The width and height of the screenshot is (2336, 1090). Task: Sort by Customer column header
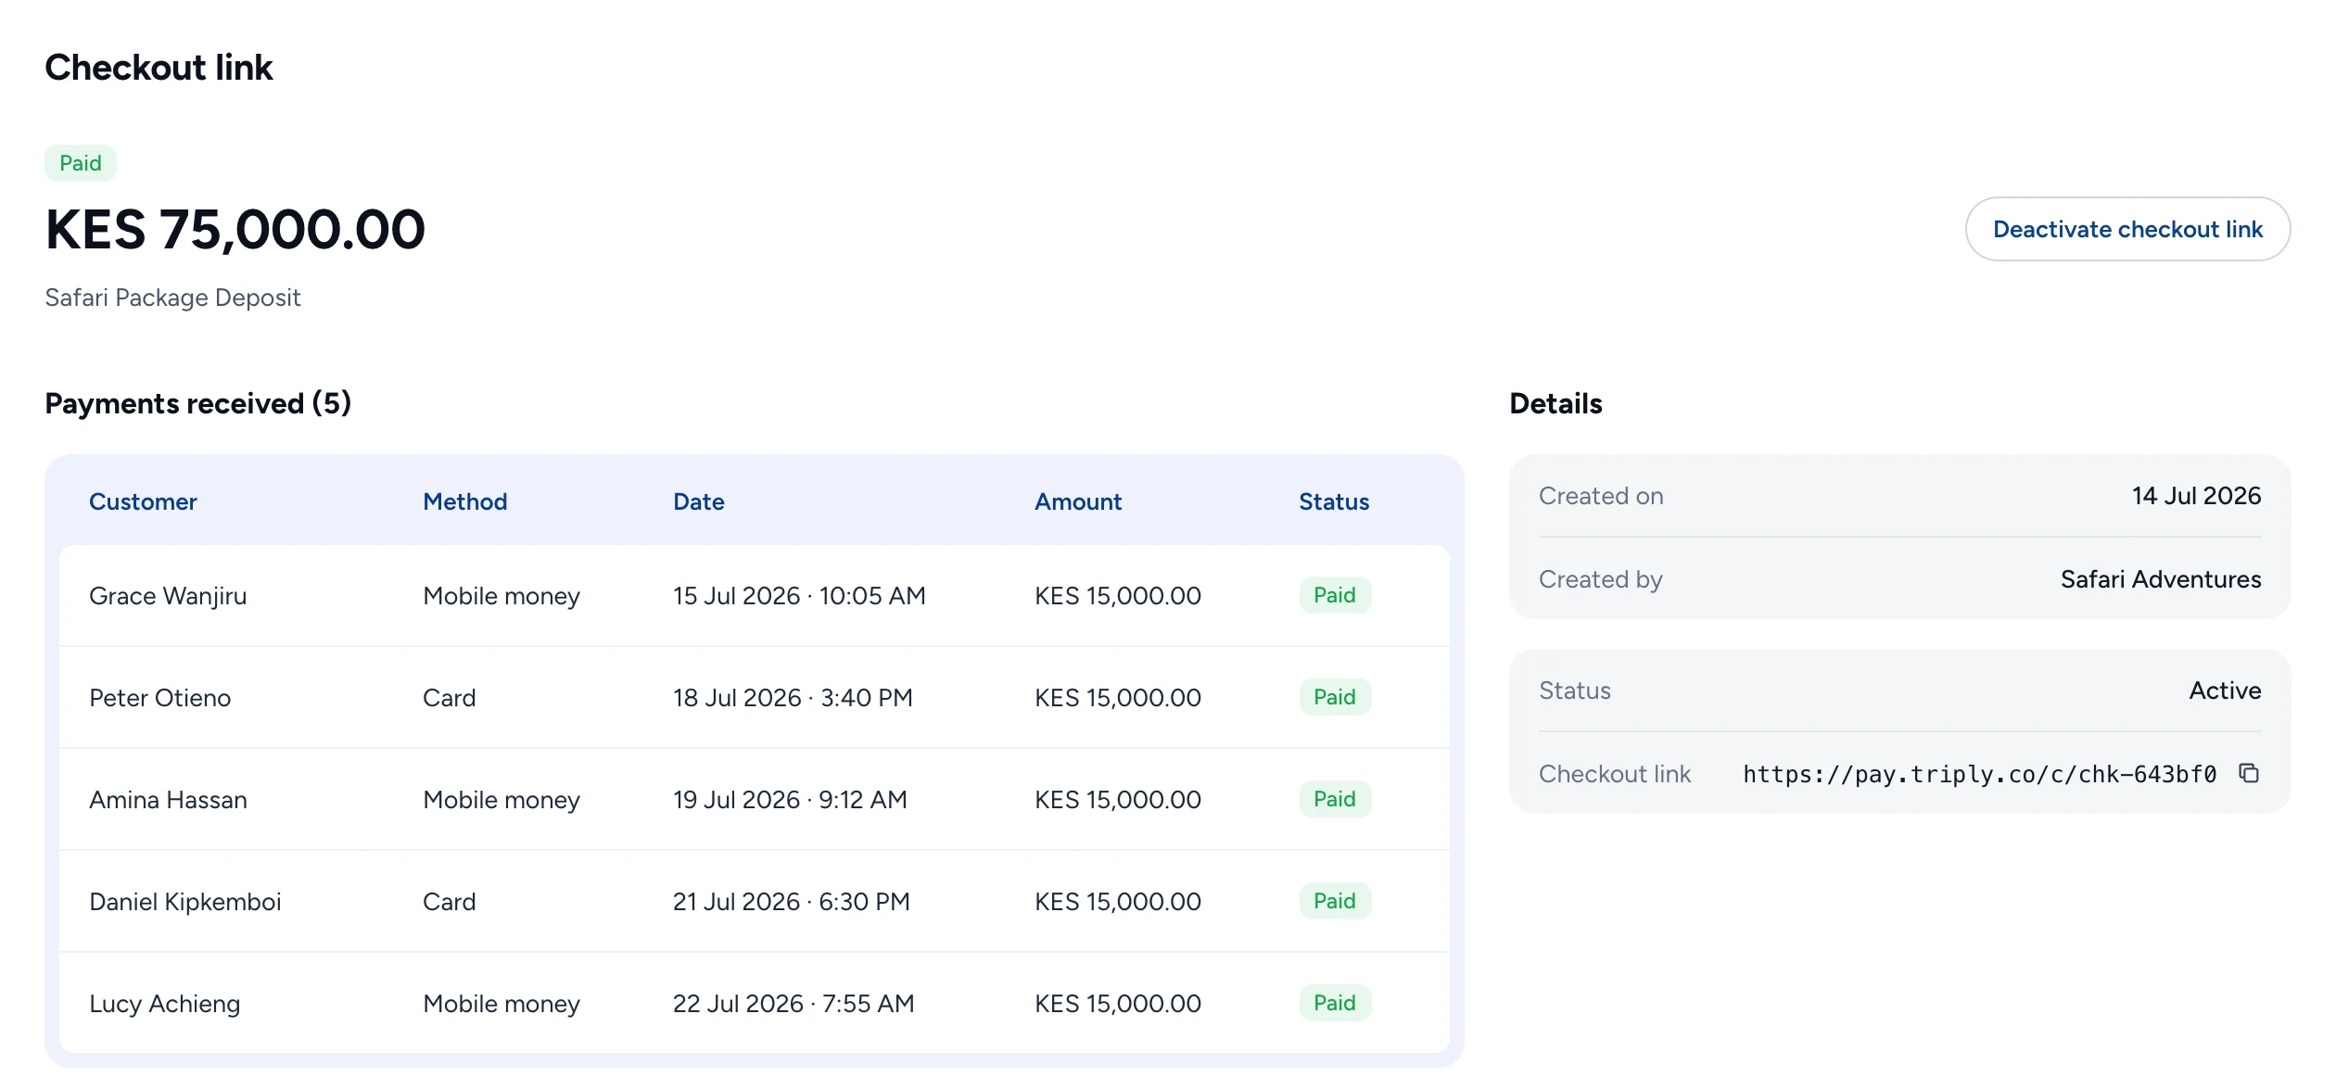(143, 501)
